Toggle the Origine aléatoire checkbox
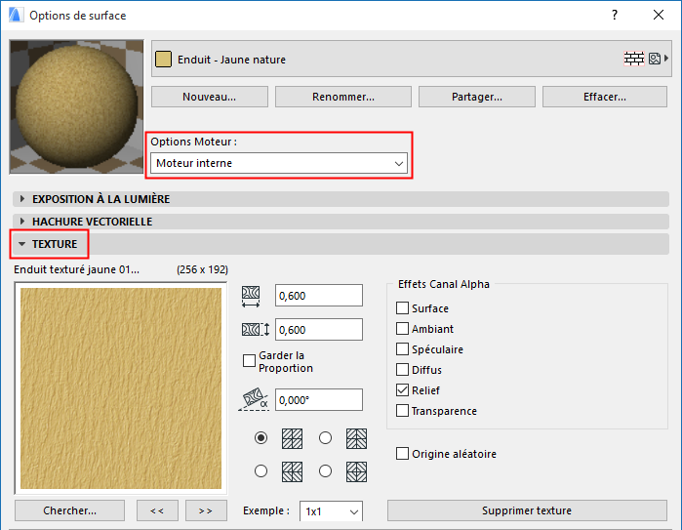682x530 pixels. tap(402, 454)
